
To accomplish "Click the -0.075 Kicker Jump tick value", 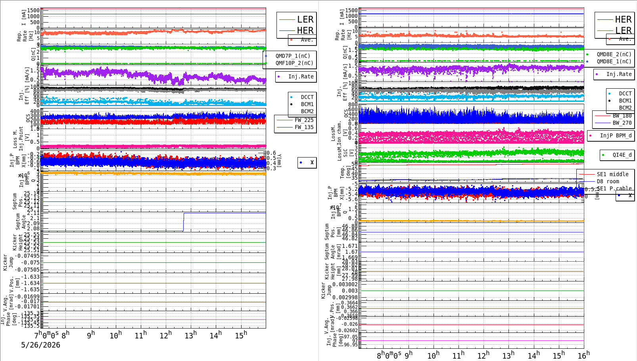I will tap(31, 262).
